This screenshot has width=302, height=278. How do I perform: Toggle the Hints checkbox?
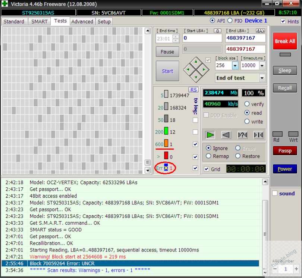(283, 21)
